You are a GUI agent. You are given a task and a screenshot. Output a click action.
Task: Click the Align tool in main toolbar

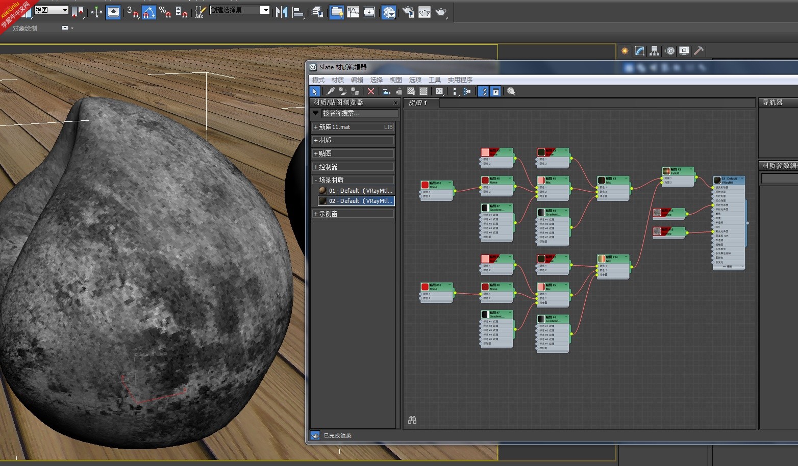tap(299, 12)
